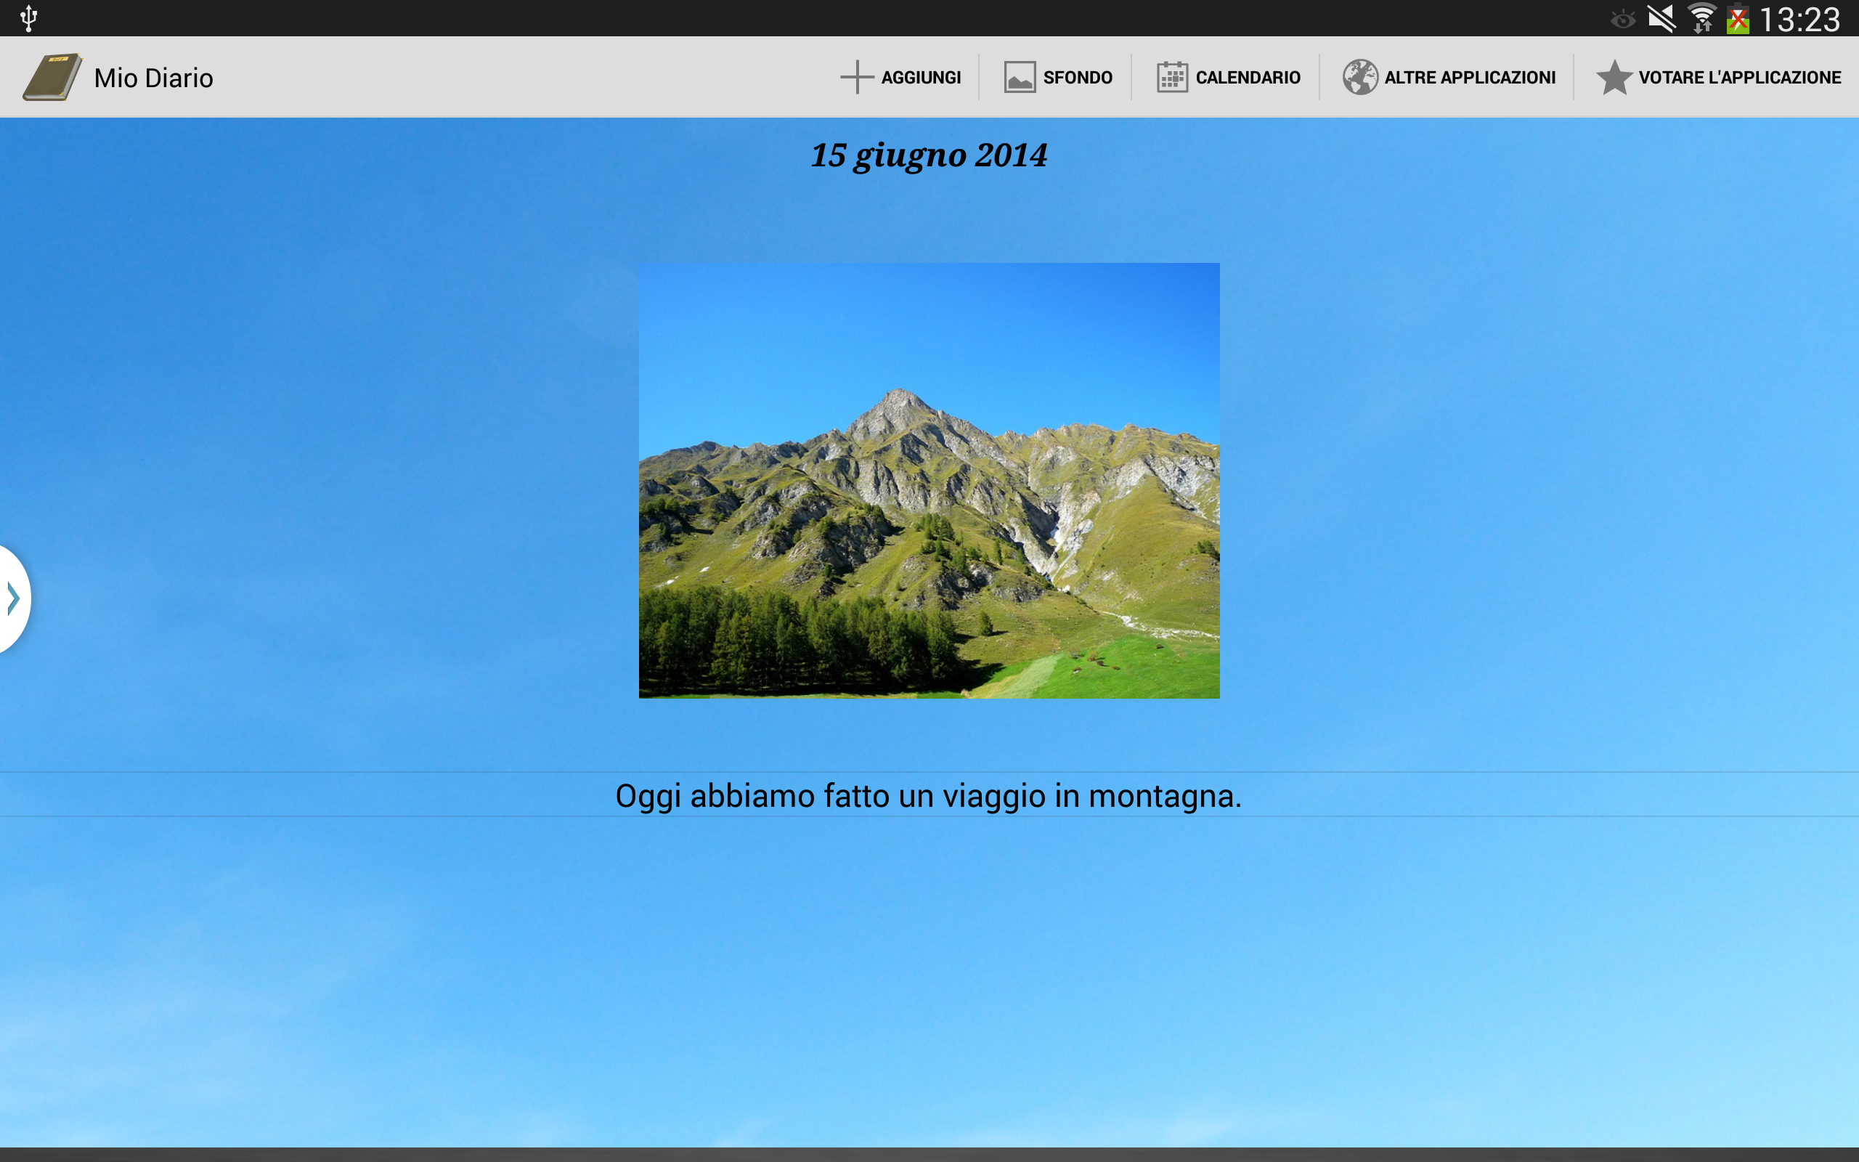The height and width of the screenshot is (1162, 1859).
Task: Tap the battery status icon
Action: [1737, 18]
